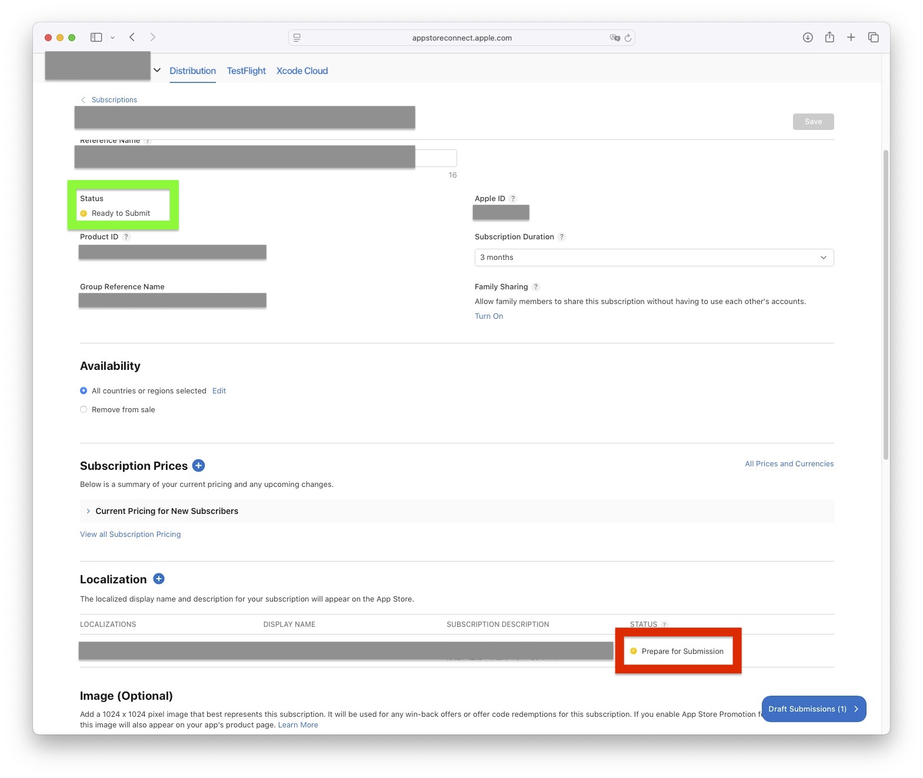Click the Share icon in Safari toolbar
This screenshot has width=923, height=778.
[829, 38]
